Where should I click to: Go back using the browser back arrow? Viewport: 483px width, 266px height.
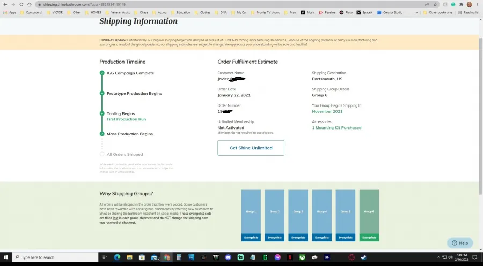click(5, 5)
